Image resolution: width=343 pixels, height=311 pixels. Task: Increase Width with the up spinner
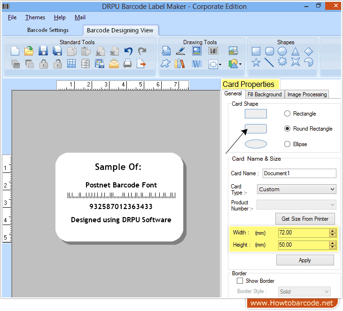coord(333,231)
